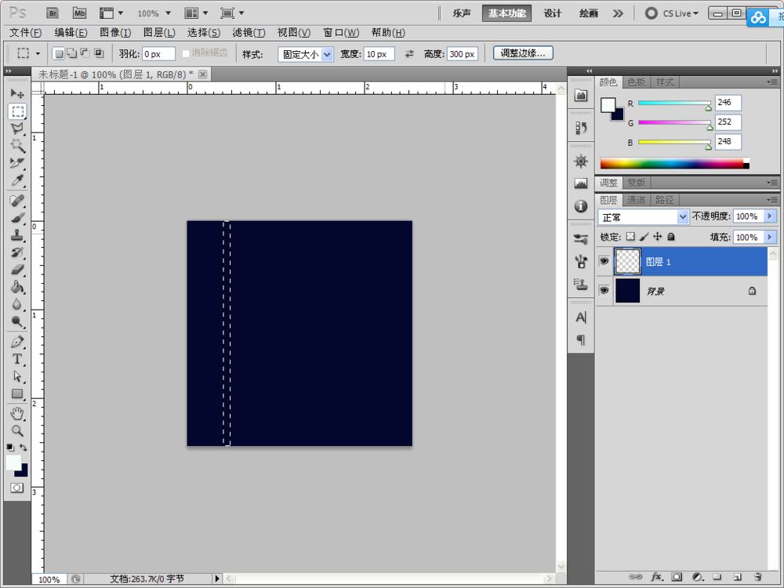This screenshot has width=784, height=588.
Task: Open the Screen Mode dropdown
Action: click(x=233, y=13)
